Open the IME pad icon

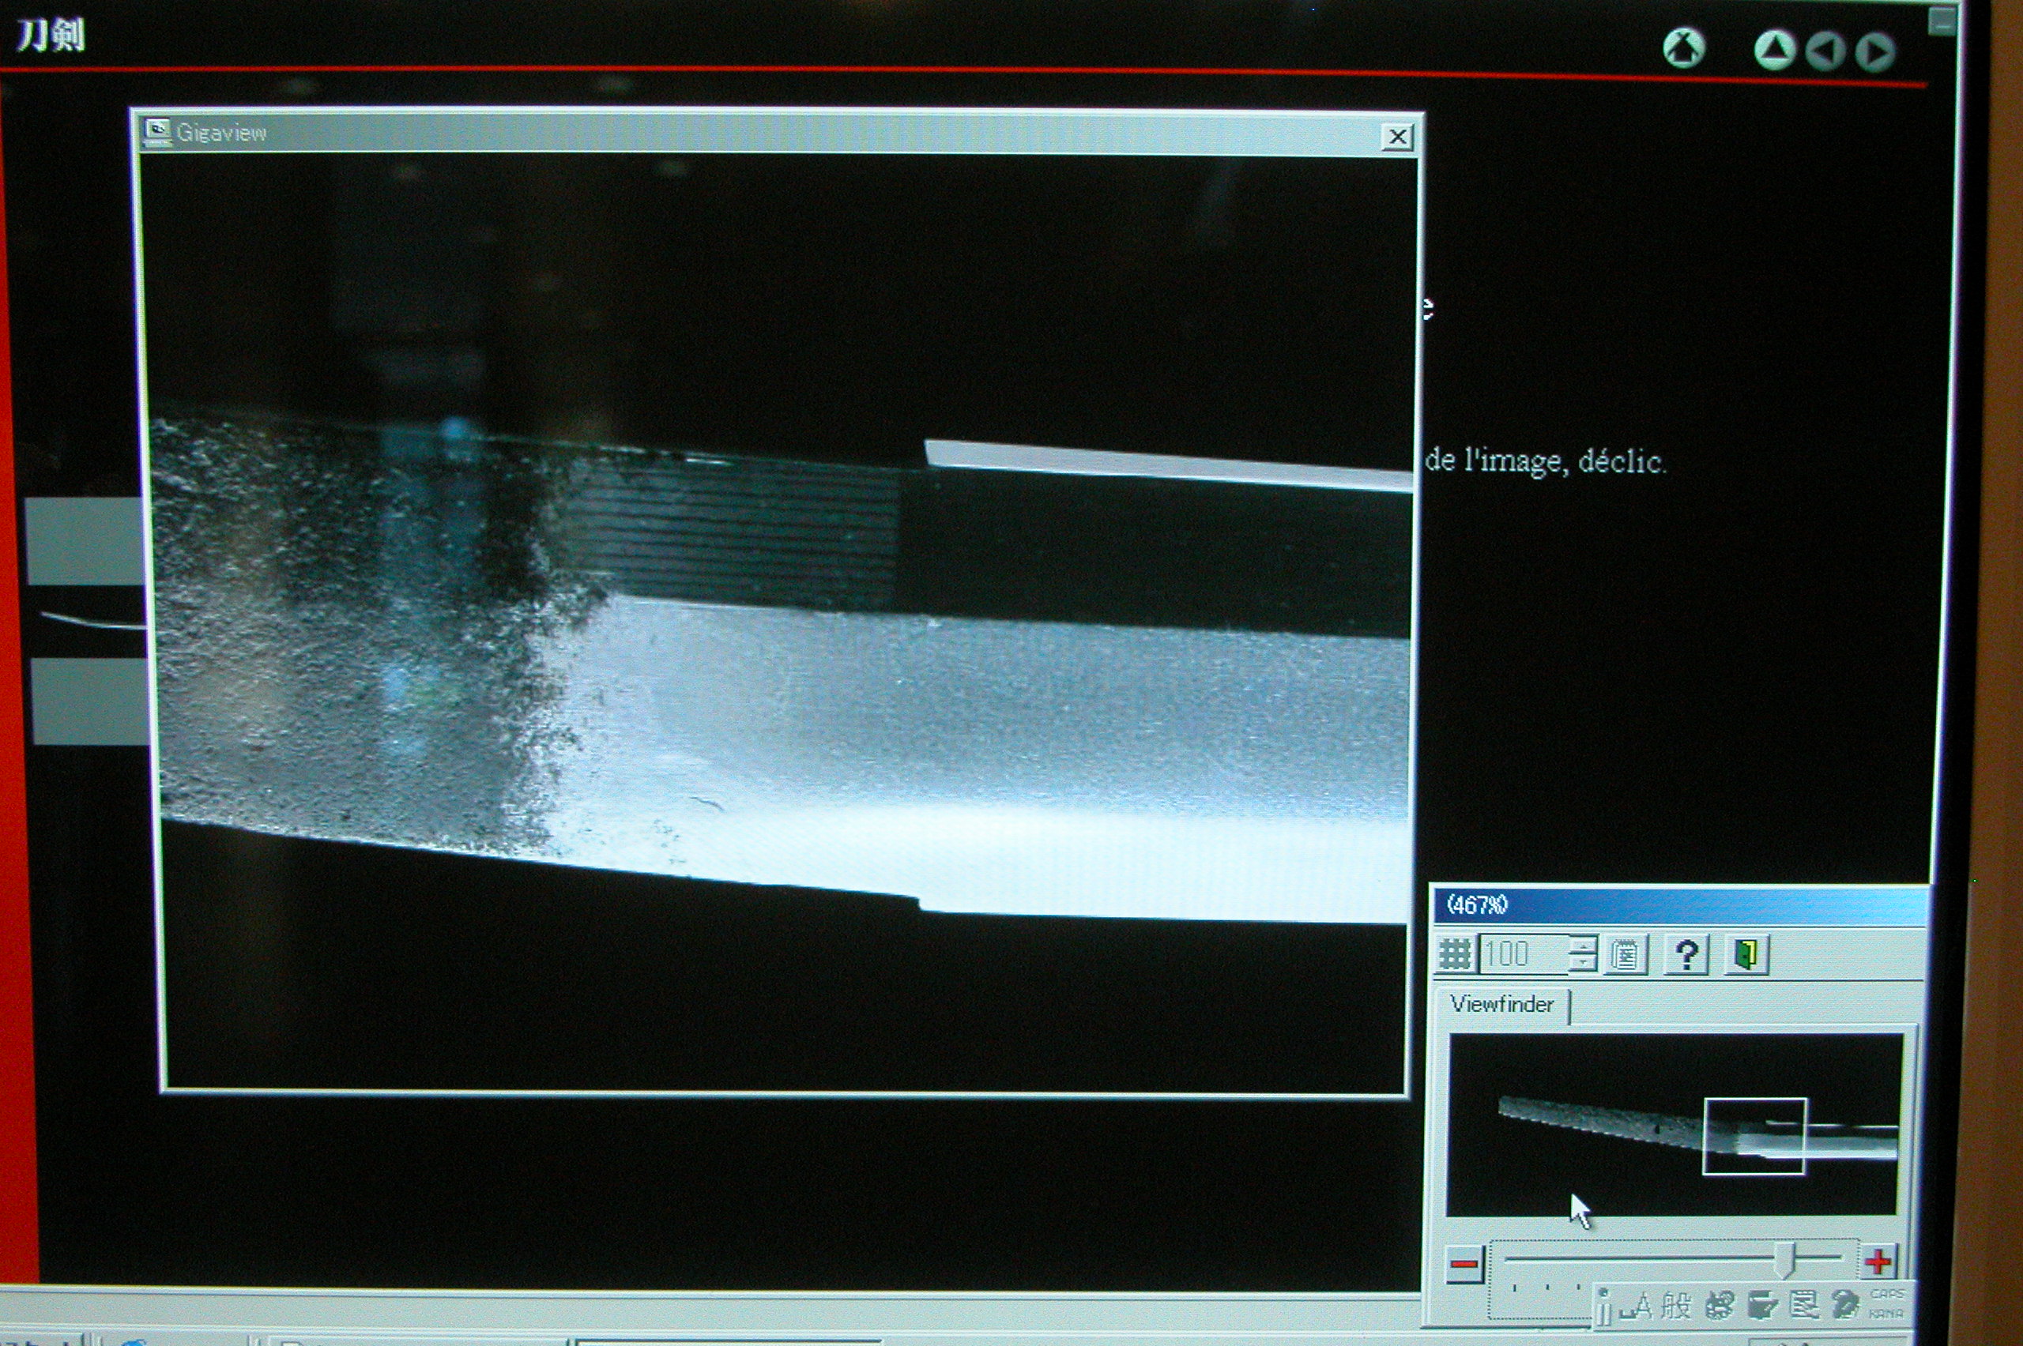click(1720, 1306)
